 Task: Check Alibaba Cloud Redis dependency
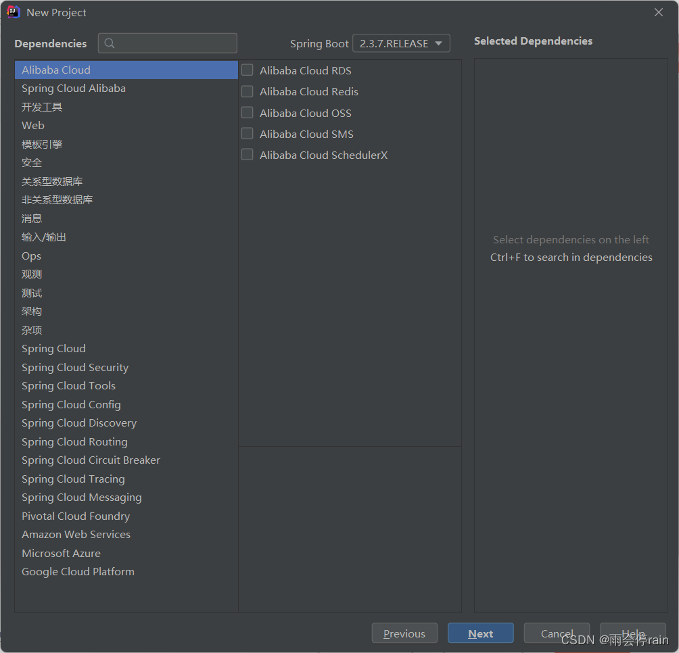248,91
